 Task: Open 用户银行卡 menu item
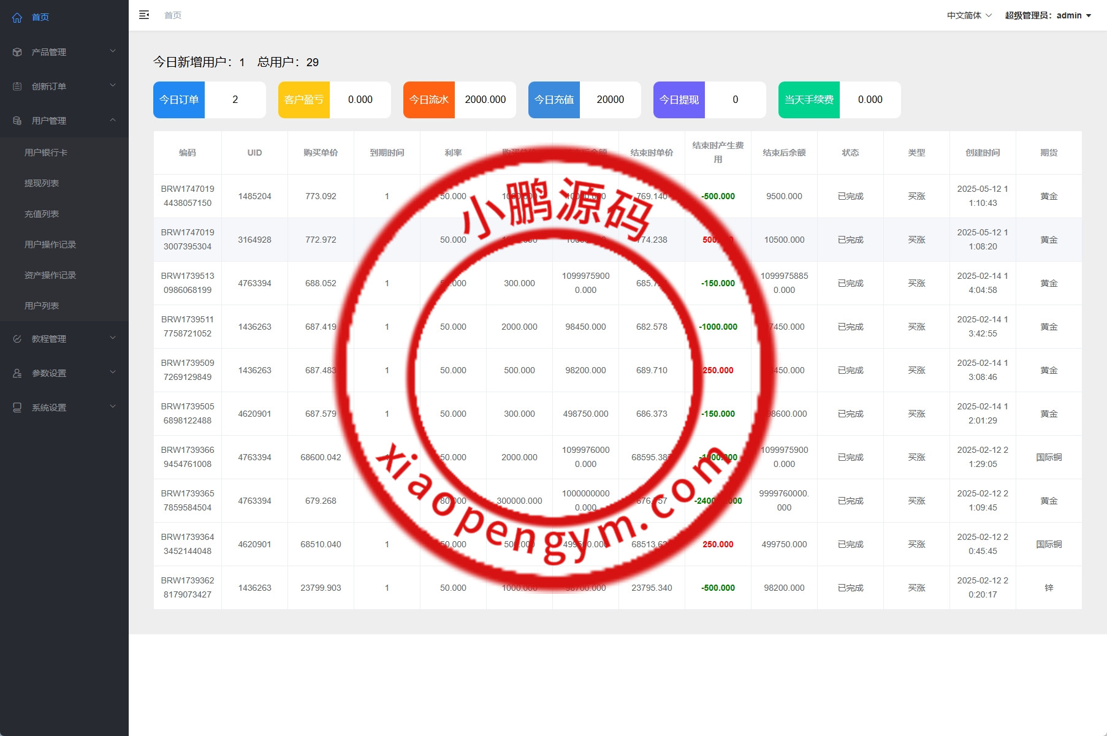[x=46, y=153]
